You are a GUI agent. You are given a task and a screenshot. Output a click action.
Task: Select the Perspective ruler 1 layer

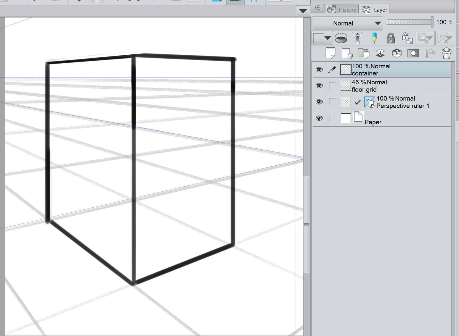pos(402,102)
